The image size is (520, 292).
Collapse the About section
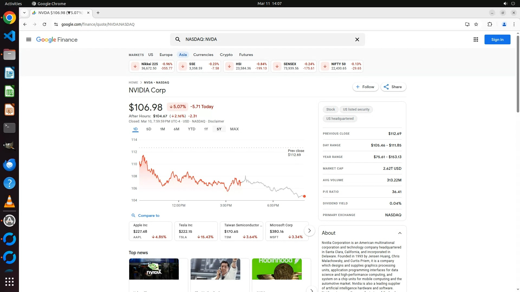[x=400, y=233]
